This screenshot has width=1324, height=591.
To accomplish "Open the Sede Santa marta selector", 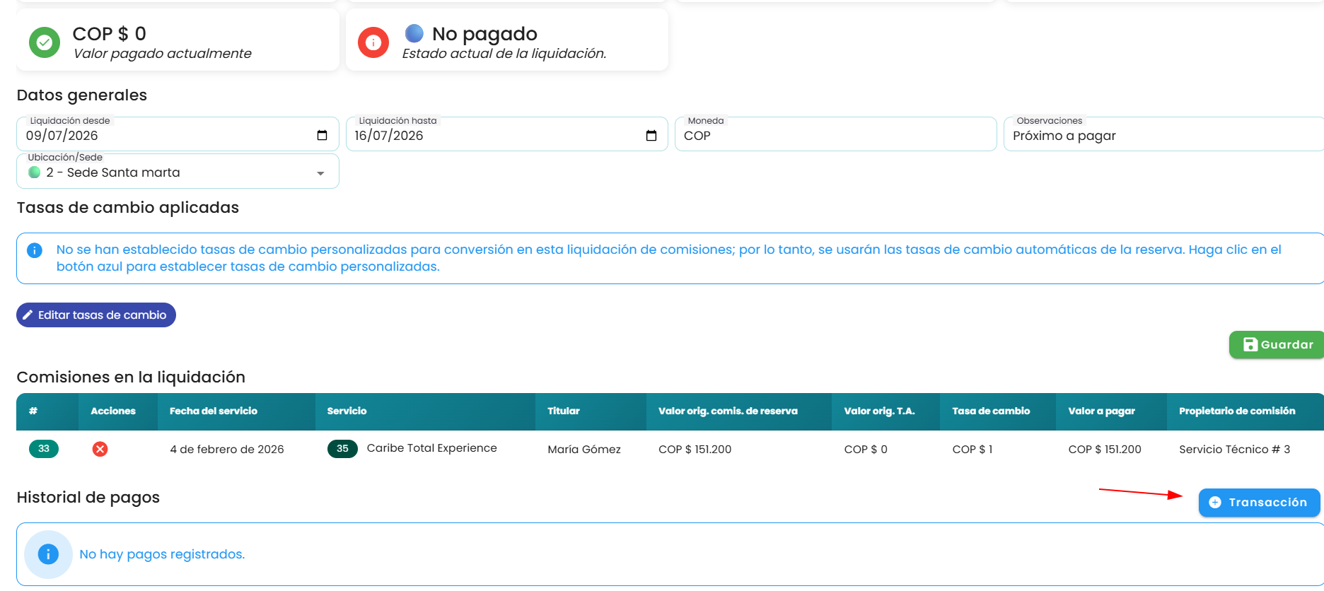I will click(x=178, y=172).
